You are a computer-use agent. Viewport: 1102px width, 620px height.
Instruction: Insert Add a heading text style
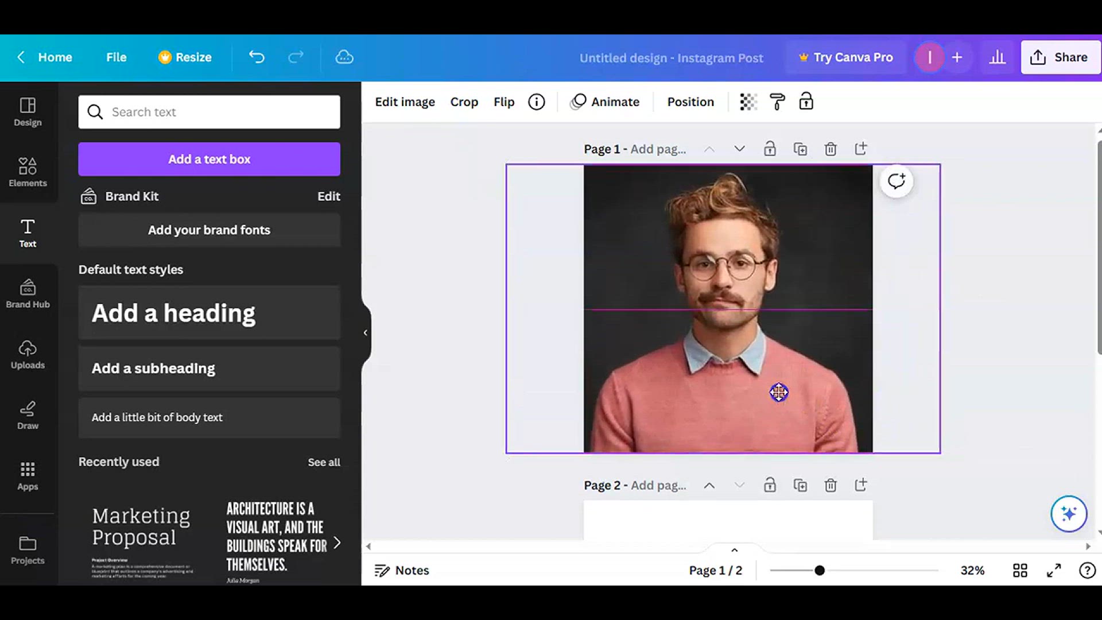(209, 313)
